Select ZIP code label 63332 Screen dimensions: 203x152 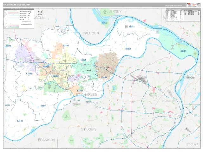pos(20,121)
